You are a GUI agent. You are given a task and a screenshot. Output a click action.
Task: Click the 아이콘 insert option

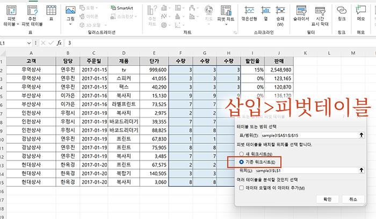pyautogui.click(x=89, y=16)
